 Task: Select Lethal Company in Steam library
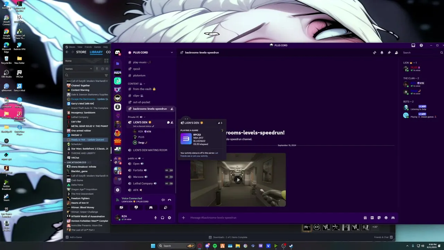point(80,117)
